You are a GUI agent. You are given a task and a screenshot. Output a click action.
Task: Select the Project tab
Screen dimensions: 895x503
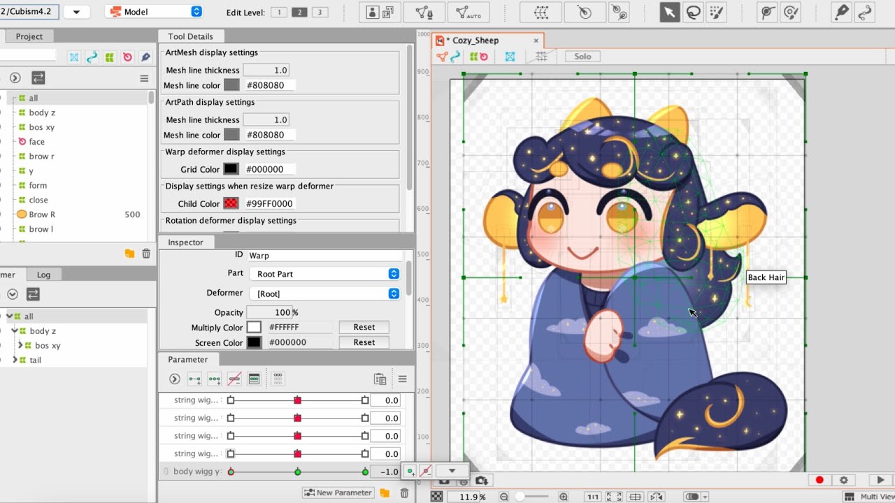pos(29,36)
